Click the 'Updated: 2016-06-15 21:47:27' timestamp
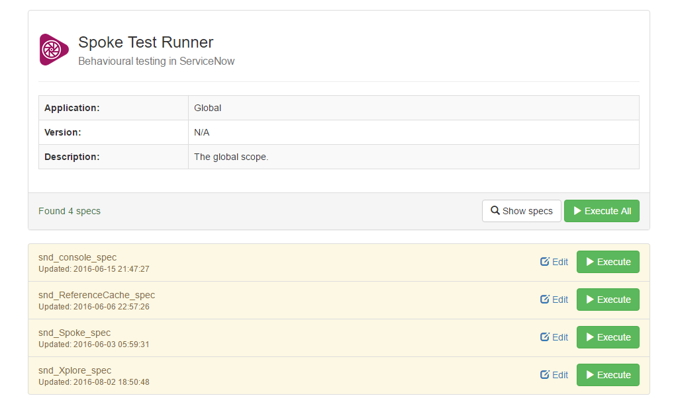The width and height of the screenshot is (678, 404). [x=94, y=269]
